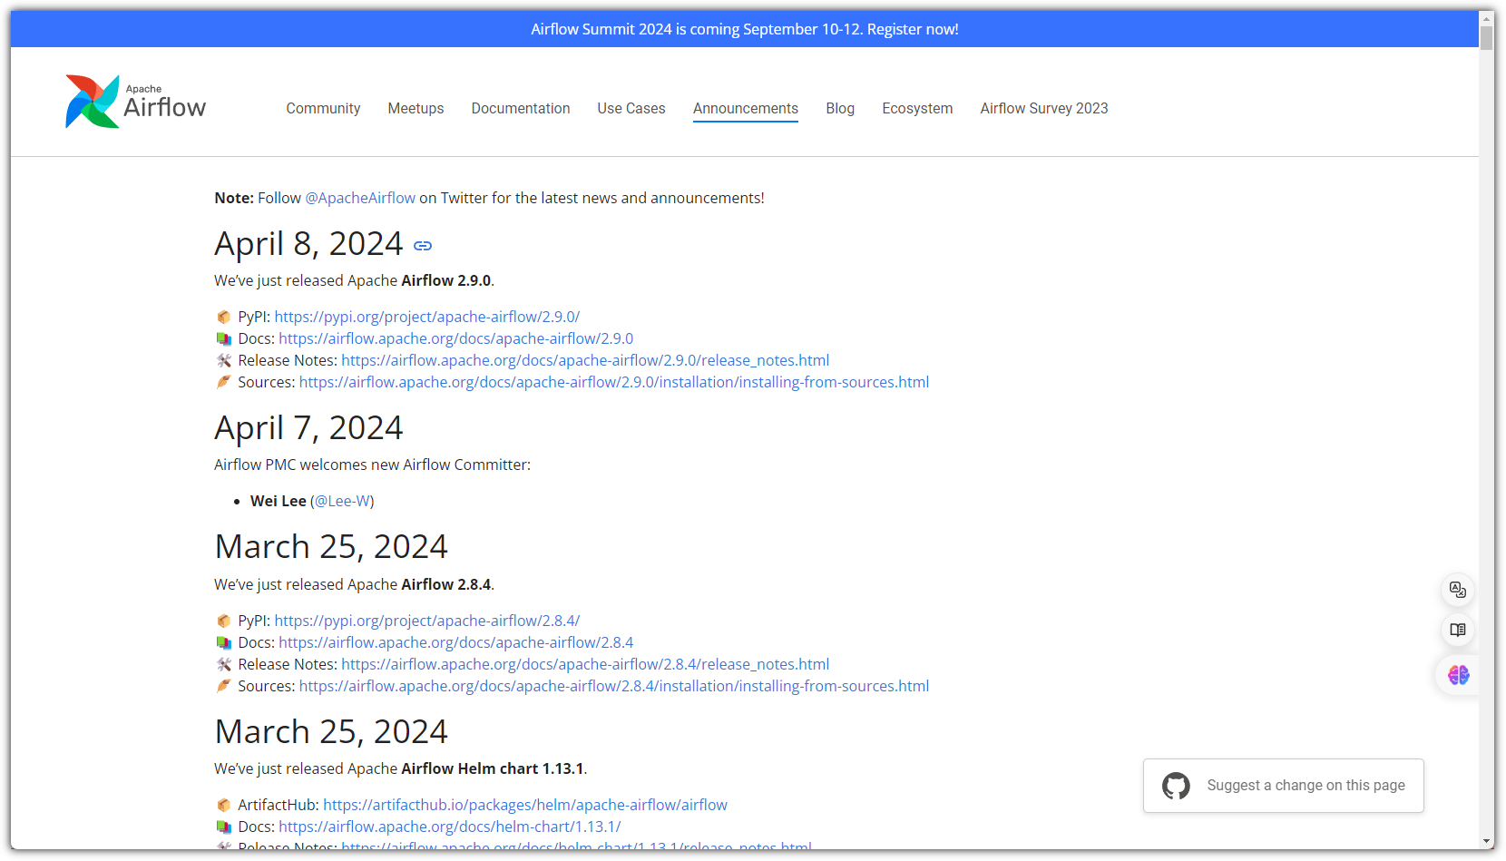Select the Use Cases nav item
Screen dimensions: 1506x861
coord(631,108)
